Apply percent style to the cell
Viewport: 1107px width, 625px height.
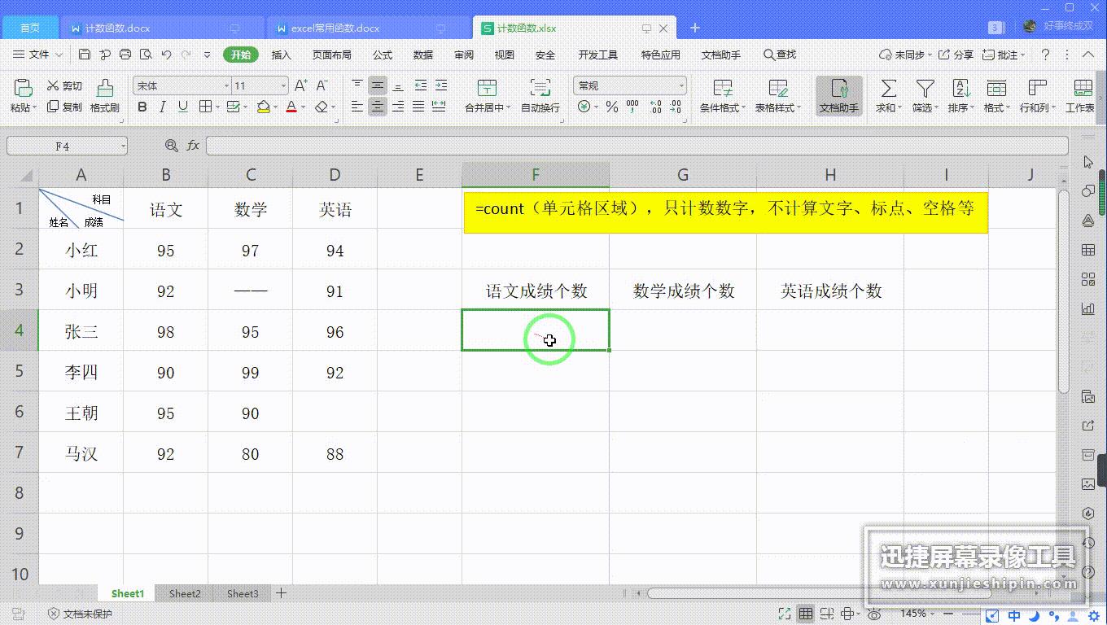[611, 107]
